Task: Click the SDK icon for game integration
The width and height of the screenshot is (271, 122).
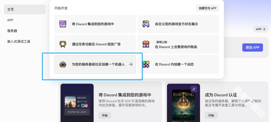Action: point(62,24)
